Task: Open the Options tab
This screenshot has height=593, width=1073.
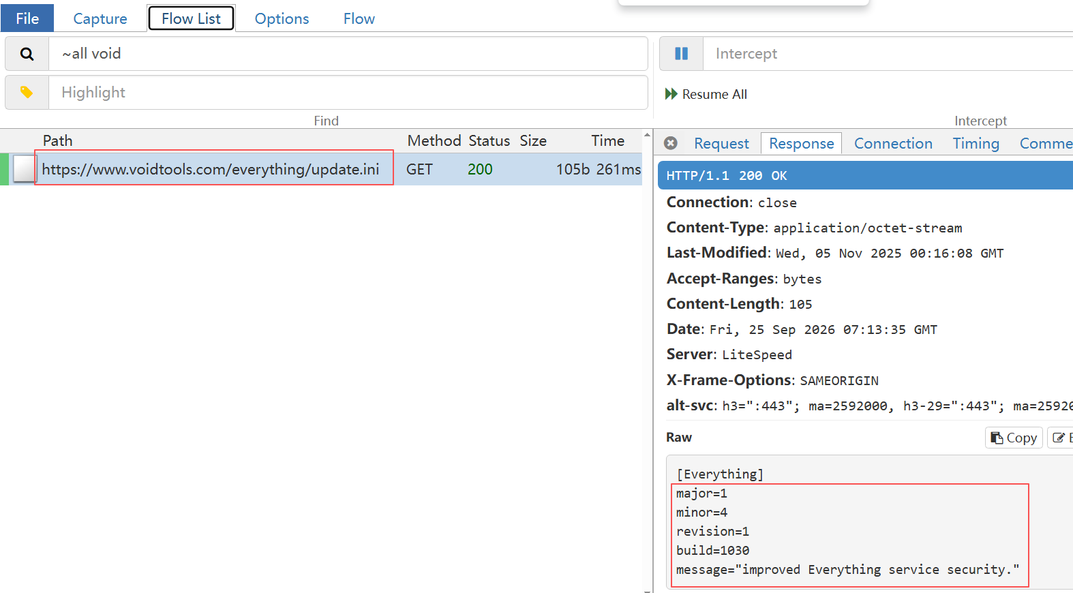Action: coord(282,18)
